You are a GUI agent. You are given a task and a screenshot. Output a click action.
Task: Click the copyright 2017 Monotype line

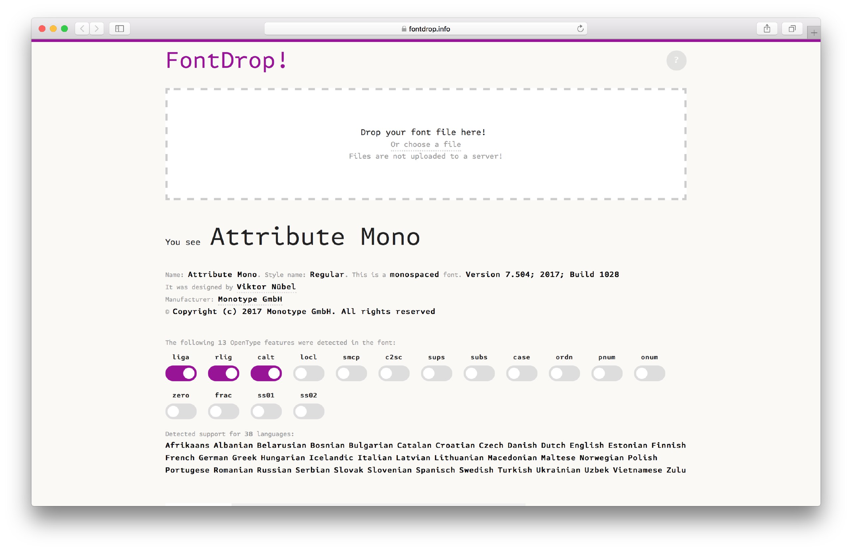coord(304,311)
